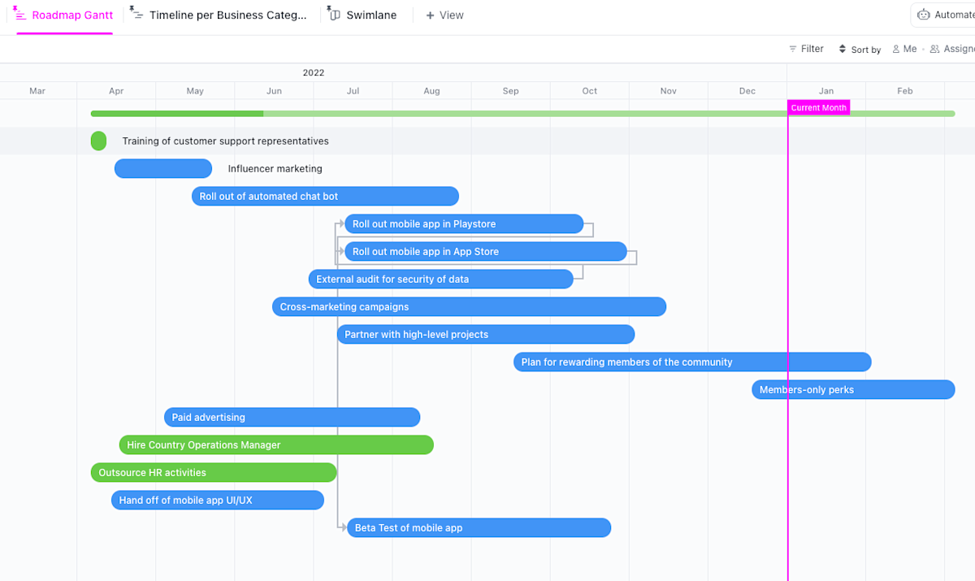Click the Sort by arrows icon
Image resolution: width=975 pixels, height=581 pixels.
pyautogui.click(x=843, y=49)
